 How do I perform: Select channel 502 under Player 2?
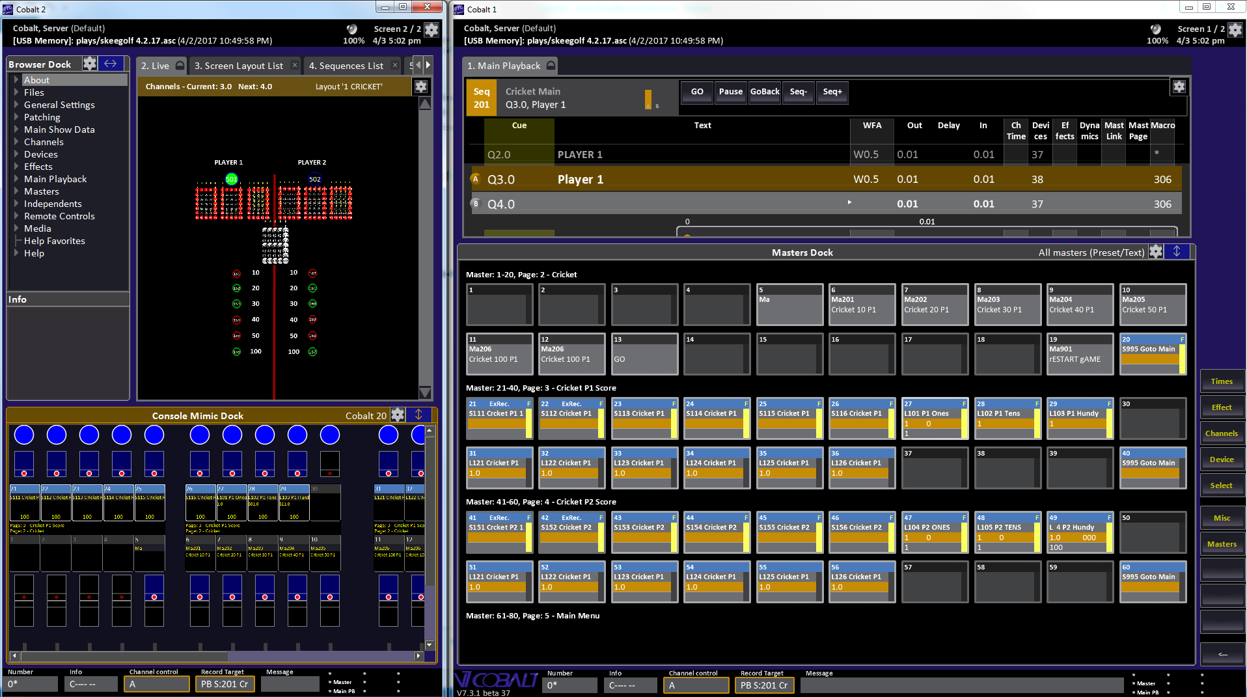tap(315, 179)
